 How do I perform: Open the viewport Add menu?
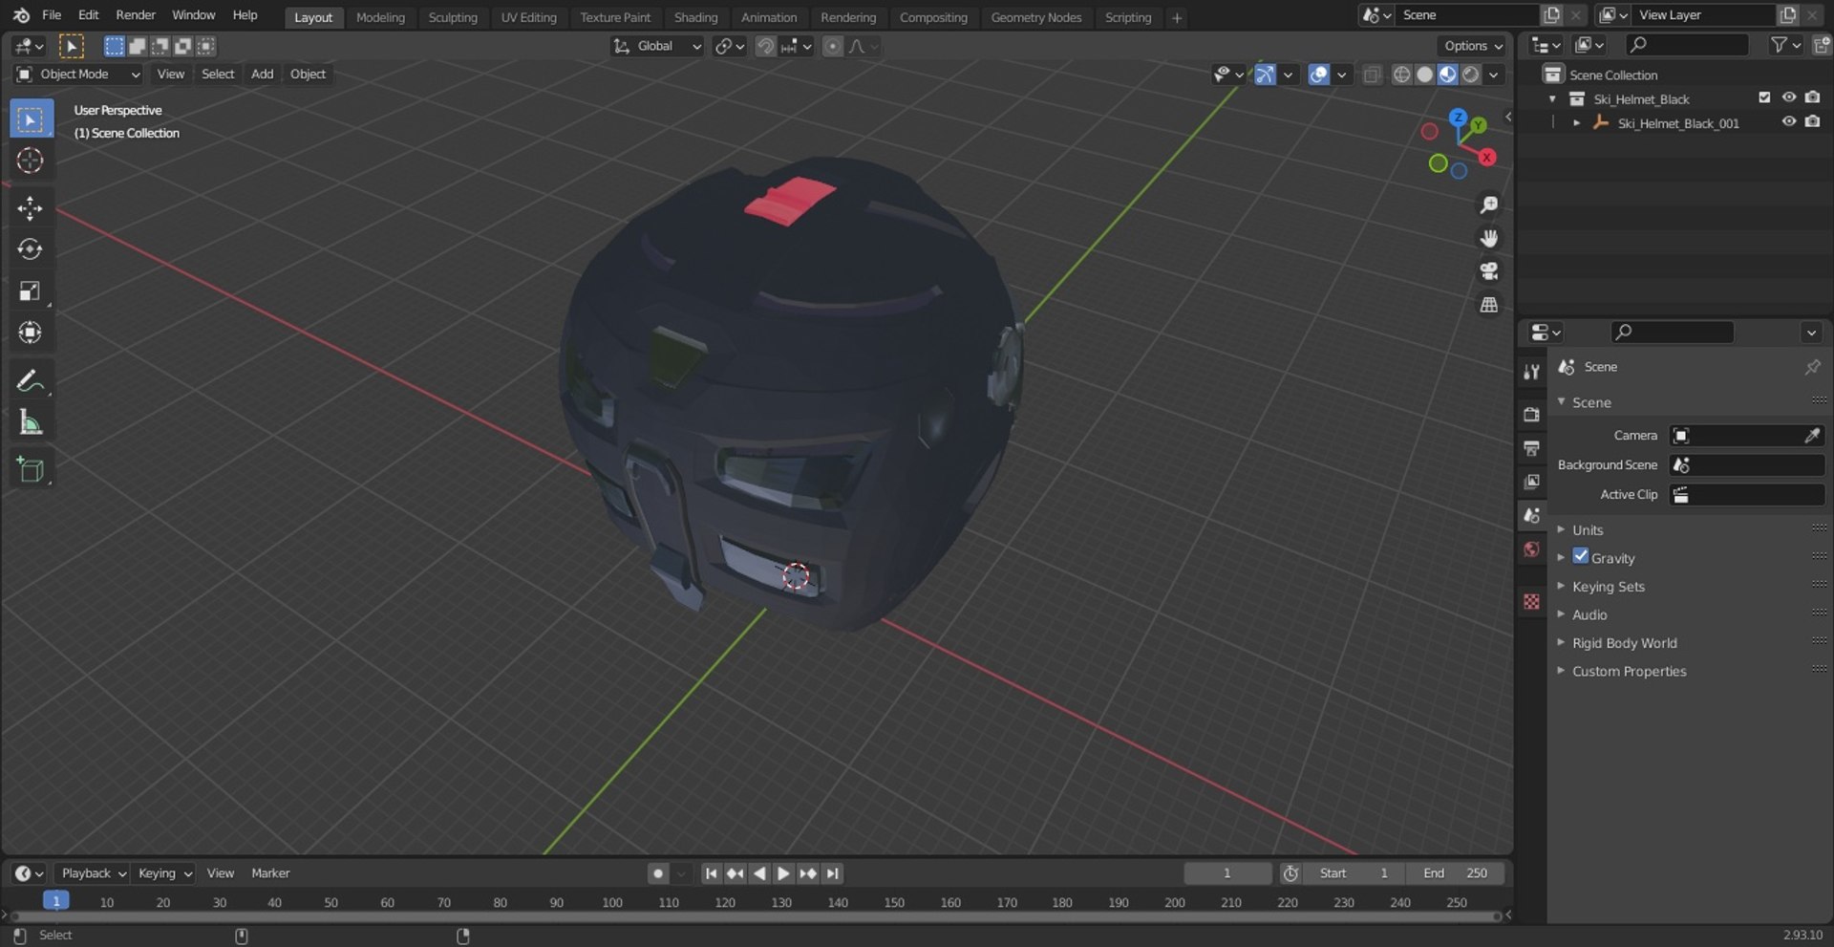262,75
